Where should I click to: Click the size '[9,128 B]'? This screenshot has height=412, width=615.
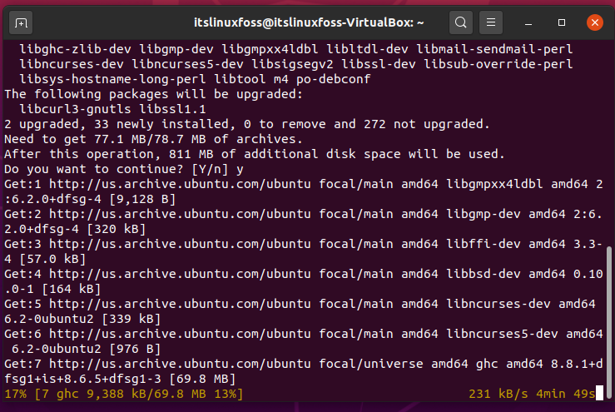[x=142, y=199]
